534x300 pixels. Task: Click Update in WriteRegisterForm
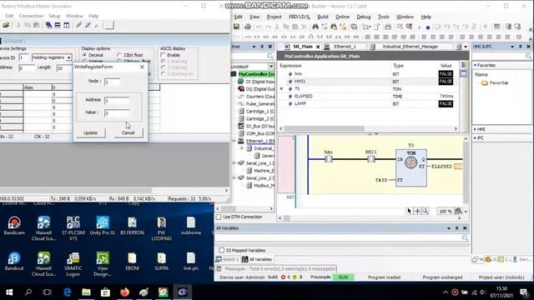coord(91,132)
